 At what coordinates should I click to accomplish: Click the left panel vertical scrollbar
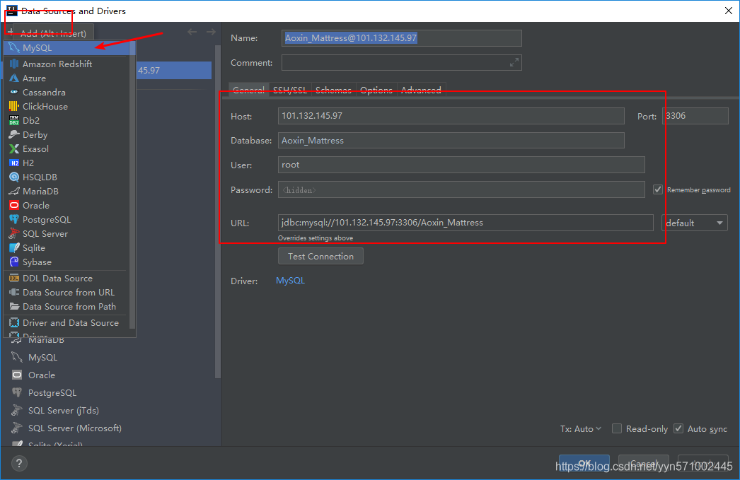tap(218, 211)
